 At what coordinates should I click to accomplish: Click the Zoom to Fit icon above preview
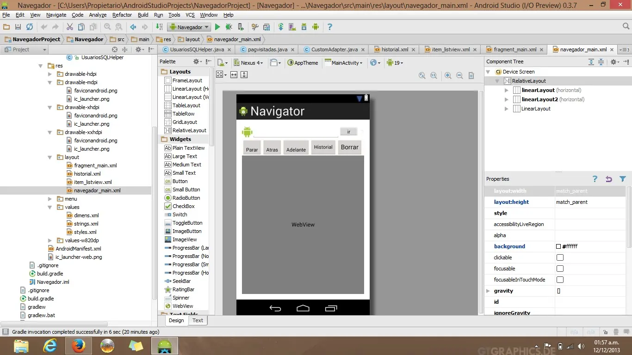coord(422,75)
